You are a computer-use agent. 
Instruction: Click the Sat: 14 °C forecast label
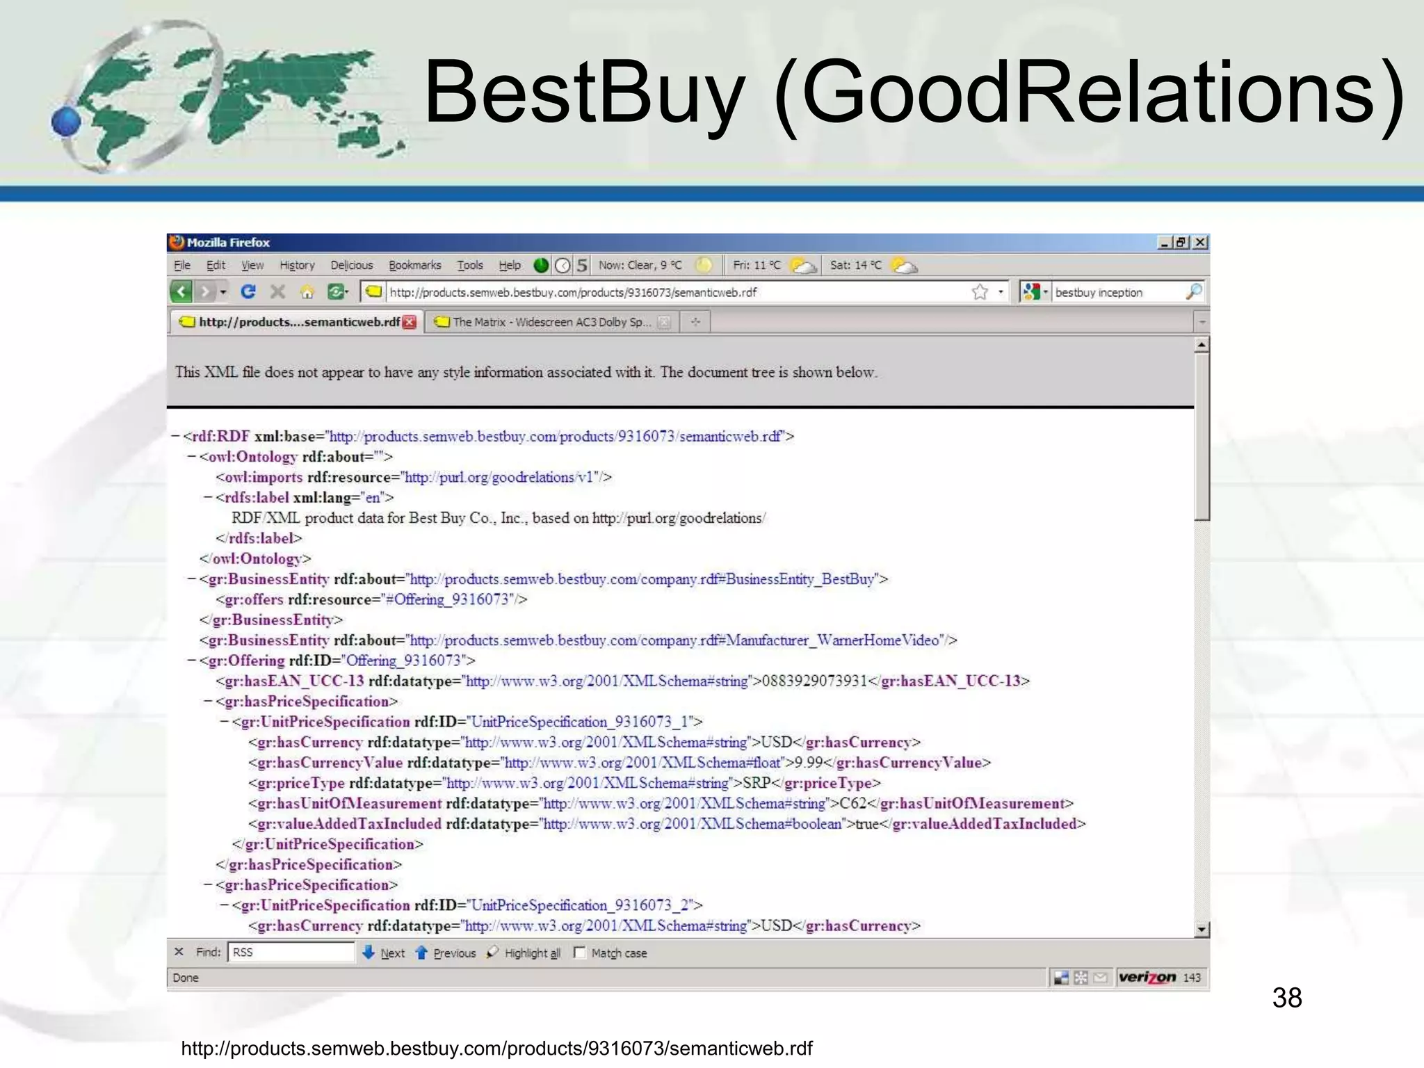click(x=855, y=265)
